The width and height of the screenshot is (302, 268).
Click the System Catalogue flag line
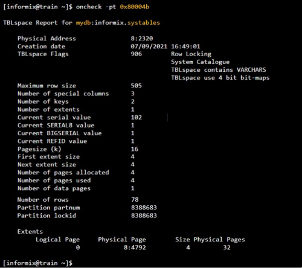coord(200,62)
